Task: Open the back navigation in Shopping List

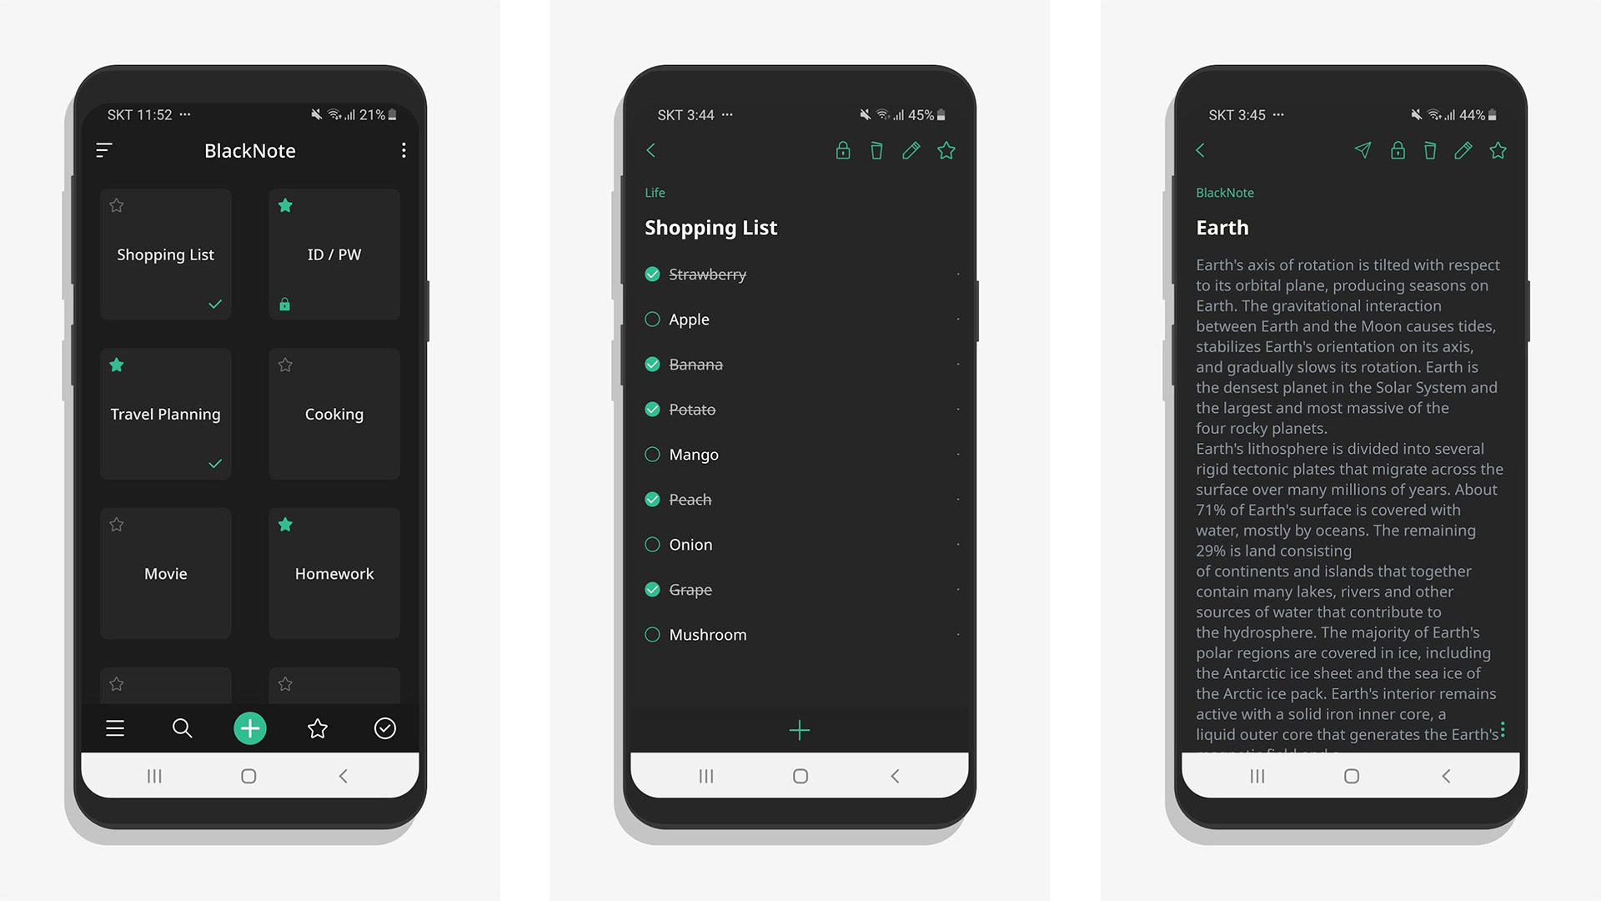Action: (651, 149)
